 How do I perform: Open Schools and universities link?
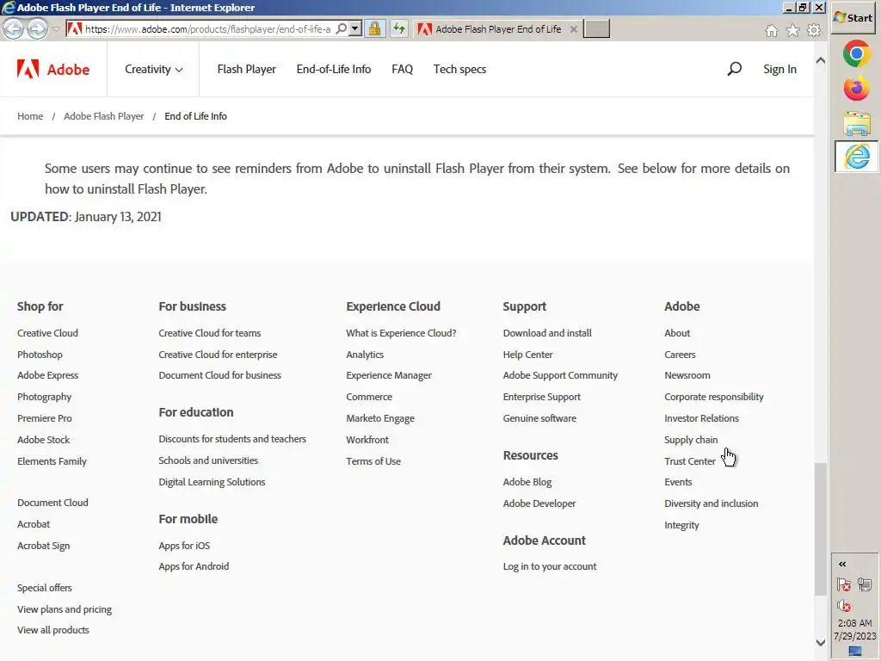208,460
